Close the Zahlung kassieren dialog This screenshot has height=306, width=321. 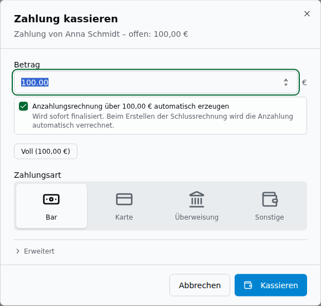click(x=307, y=14)
